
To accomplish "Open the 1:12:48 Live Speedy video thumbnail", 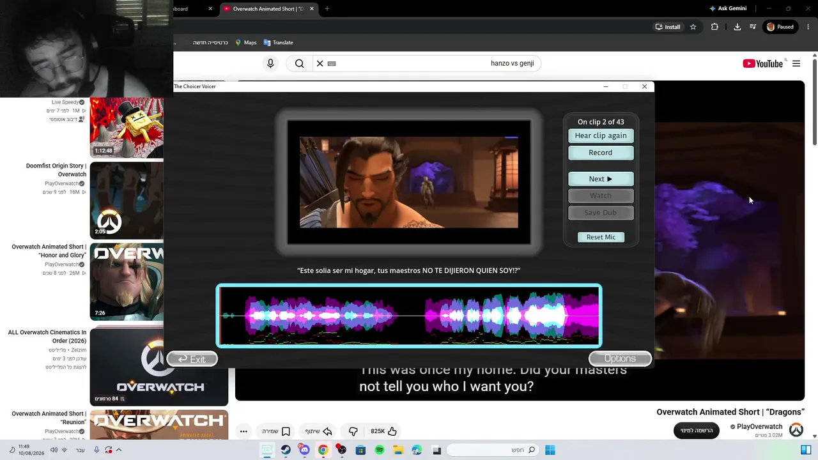I will [127, 128].
